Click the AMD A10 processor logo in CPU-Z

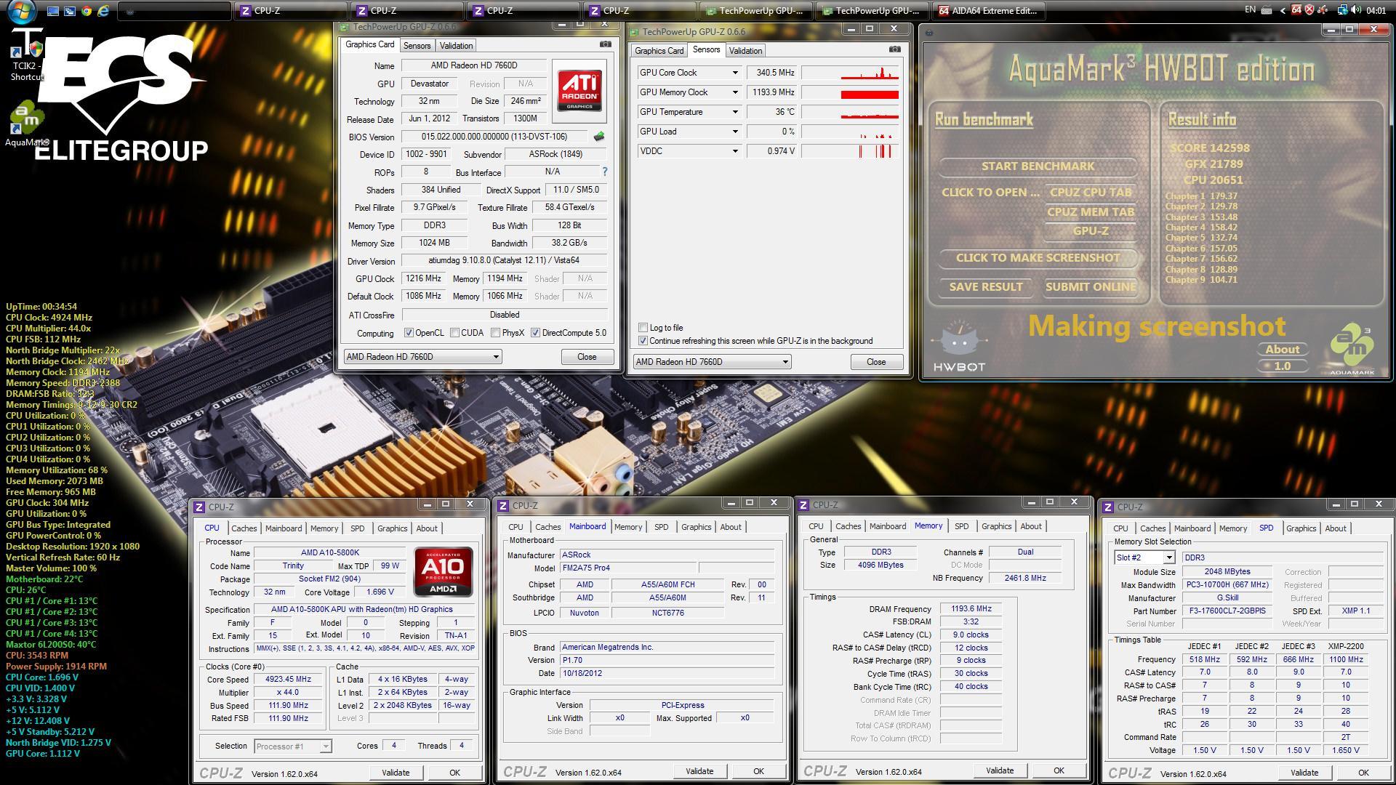coord(443,571)
